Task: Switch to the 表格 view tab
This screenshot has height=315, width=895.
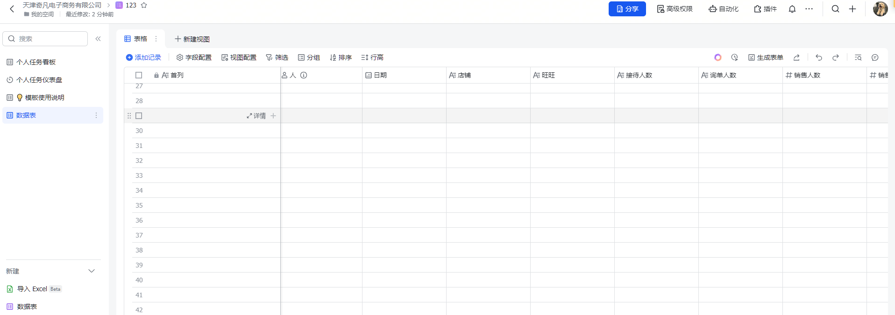Action: pos(136,39)
